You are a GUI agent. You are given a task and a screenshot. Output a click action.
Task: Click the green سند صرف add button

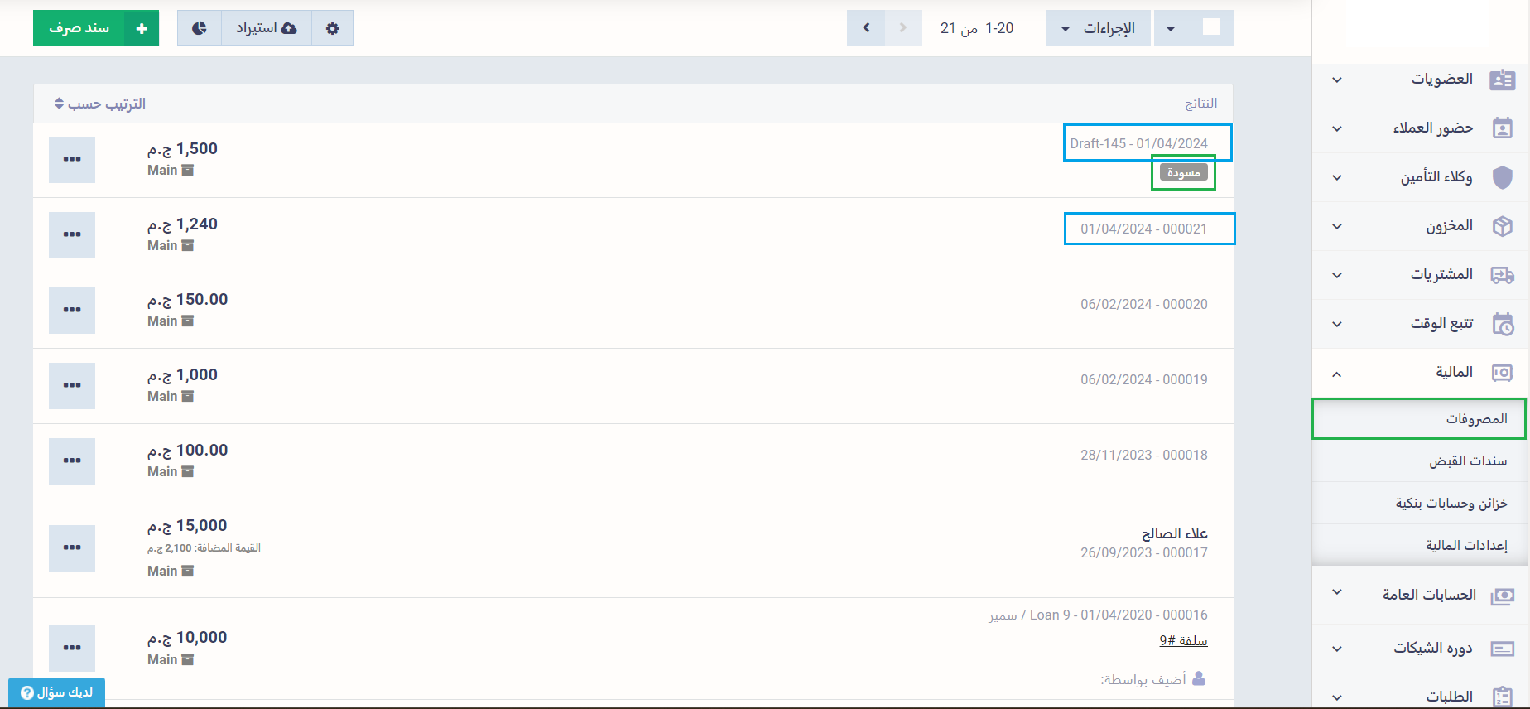coord(95,28)
